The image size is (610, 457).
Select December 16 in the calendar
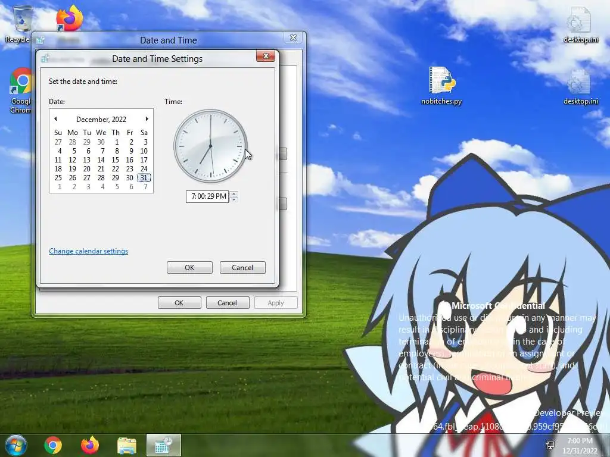coord(129,159)
